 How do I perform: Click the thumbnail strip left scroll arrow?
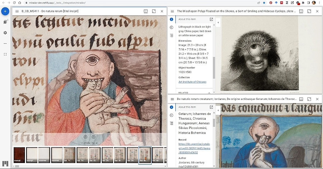[14, 166]
